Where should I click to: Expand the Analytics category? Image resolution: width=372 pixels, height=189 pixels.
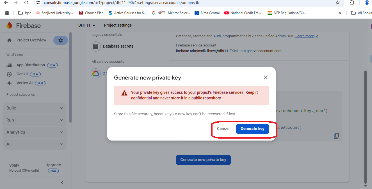[35, 132]
